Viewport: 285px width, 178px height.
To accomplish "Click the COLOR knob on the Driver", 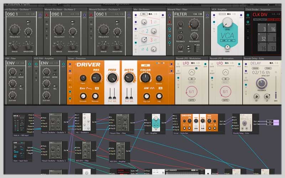I will [x=145, y=78].
